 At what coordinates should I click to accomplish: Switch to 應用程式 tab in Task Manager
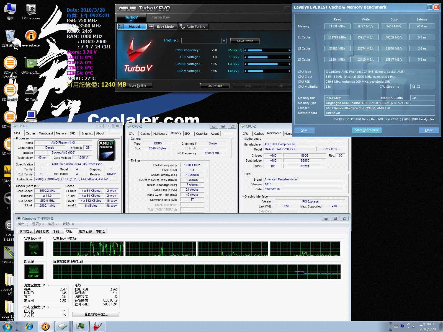click(26, 232)
